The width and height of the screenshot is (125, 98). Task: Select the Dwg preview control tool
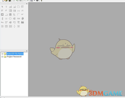[2, 22]
